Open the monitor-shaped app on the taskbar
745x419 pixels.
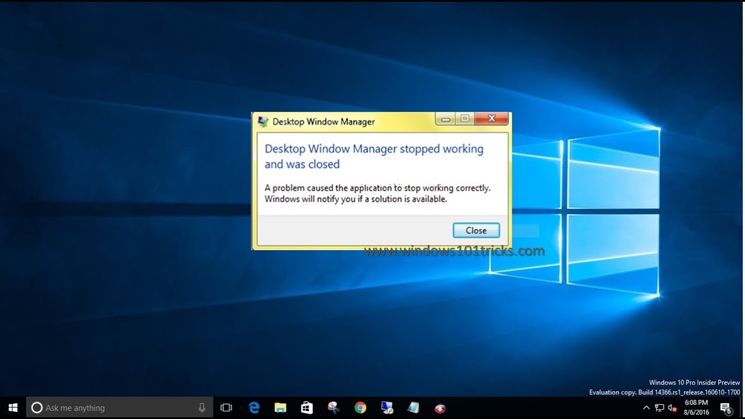pyautogui.click(x=386, y=408)
